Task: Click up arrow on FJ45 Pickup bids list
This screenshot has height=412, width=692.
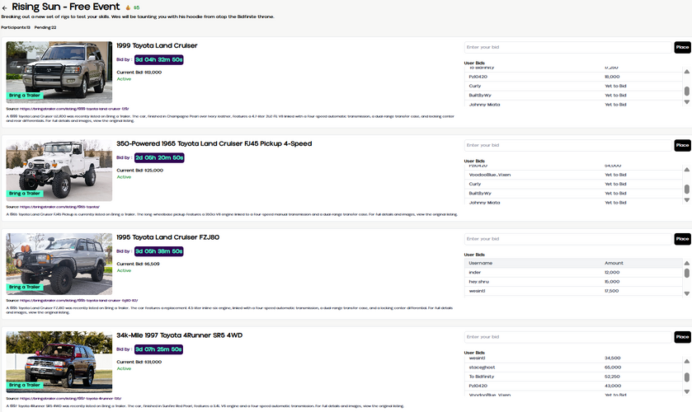Action: click(x=687, y=170)
